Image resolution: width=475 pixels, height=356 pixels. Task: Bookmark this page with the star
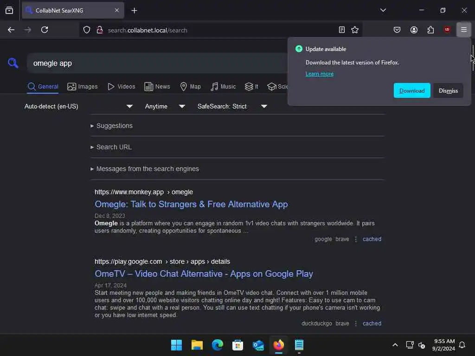[355, 30]
